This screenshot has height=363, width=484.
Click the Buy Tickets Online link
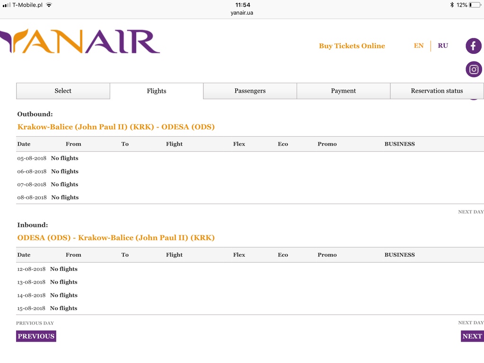(x=352, y=46)
